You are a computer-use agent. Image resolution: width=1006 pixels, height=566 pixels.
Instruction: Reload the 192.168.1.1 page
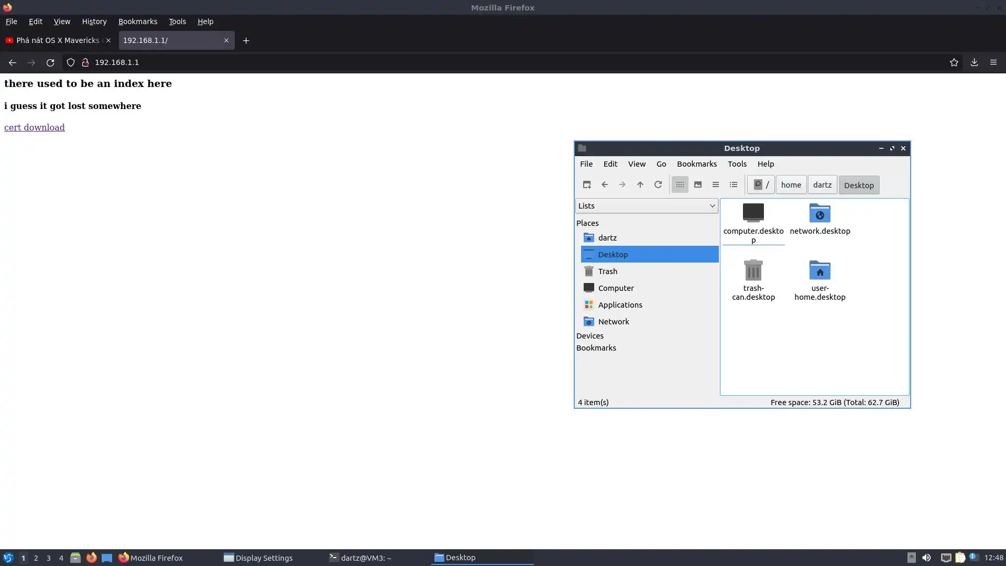click(x=50, y=62)
